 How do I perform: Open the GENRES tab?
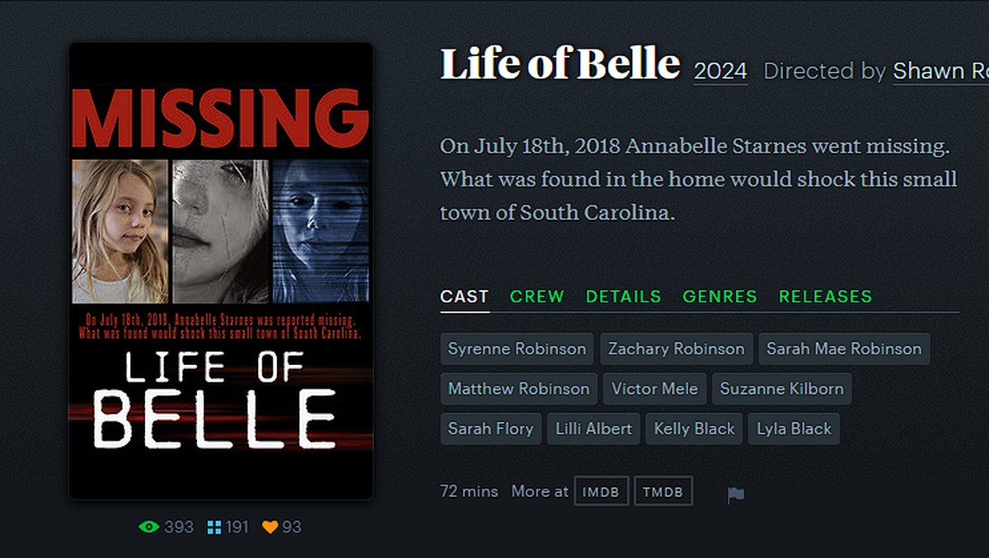tap(719, 297)
